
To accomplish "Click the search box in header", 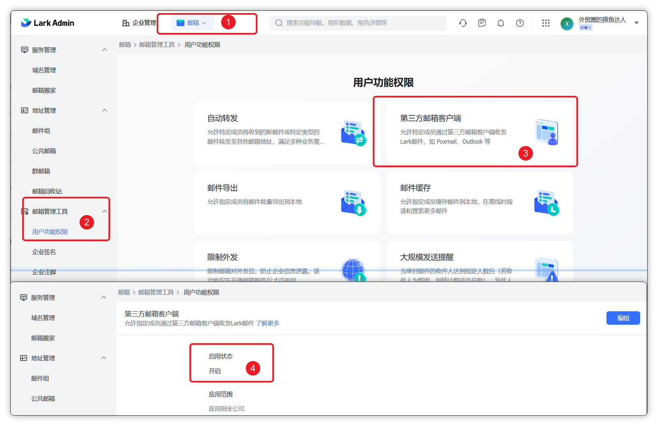I will (358, 23).
